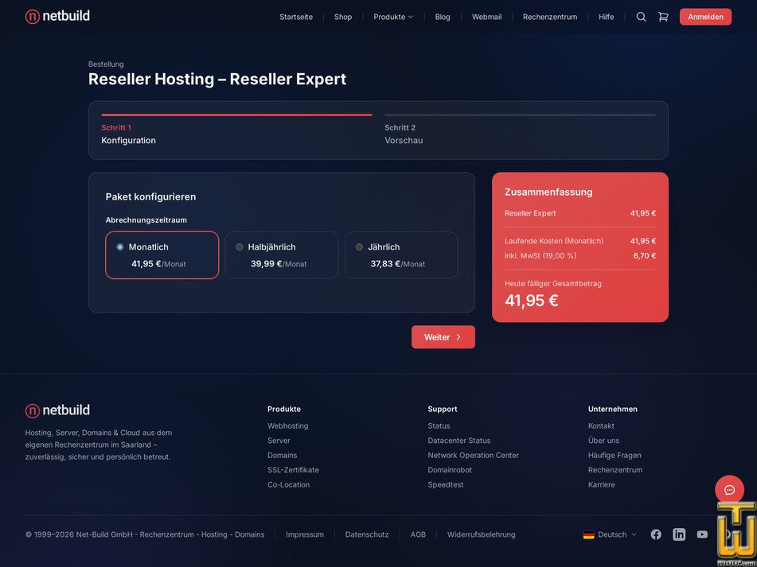Select Schritt 2 Vorschau step

pyautogui.click(x=520, y=130)
